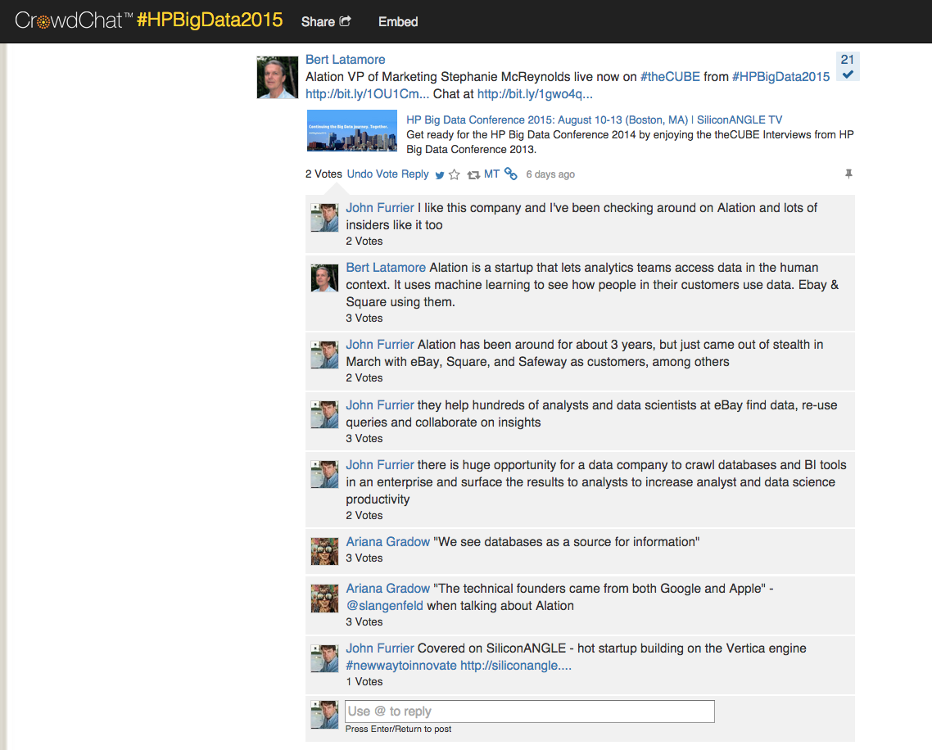Open John Furrier name on 'I like this company' reply

tap(380, 208)
